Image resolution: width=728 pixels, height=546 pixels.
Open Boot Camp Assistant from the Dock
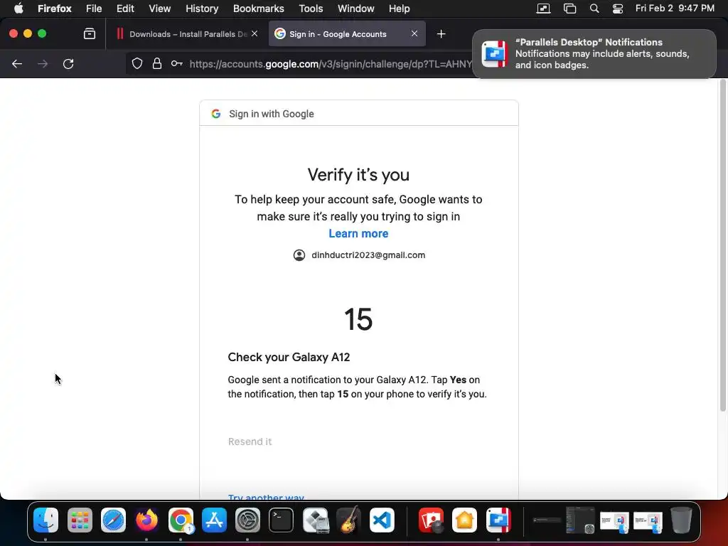click(315, 520)
